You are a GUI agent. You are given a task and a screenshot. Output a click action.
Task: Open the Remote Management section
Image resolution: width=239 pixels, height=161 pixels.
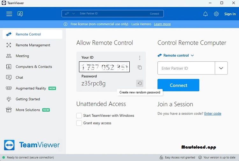(x=33, y=45)
